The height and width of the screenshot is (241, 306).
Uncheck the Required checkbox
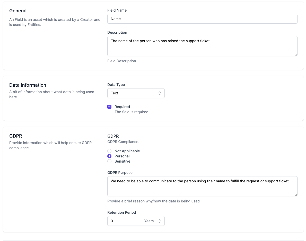[109, 107]
